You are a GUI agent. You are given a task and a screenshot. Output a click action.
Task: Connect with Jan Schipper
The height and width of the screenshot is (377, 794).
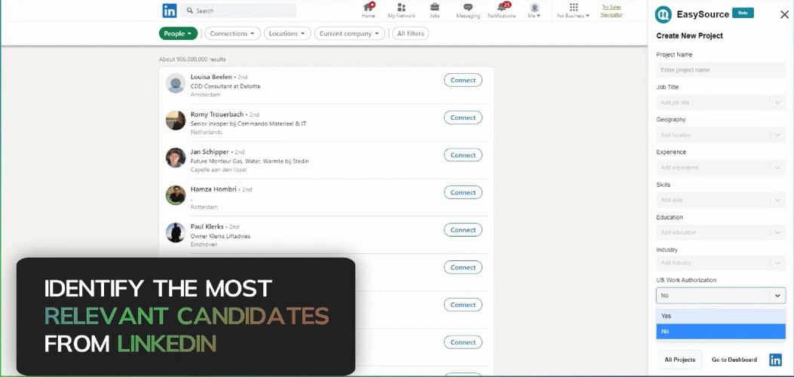(x=463, y=155)
